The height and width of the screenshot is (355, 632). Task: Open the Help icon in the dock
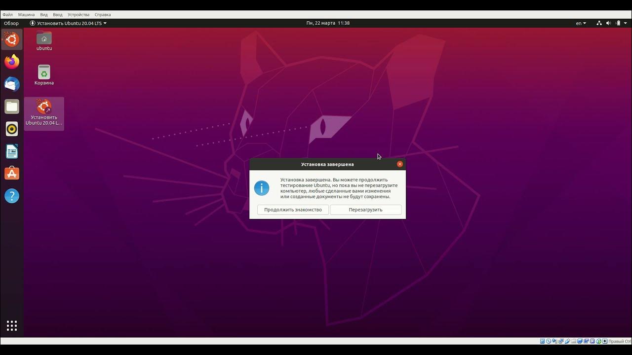pyautogui.click(x=12, y=196)
